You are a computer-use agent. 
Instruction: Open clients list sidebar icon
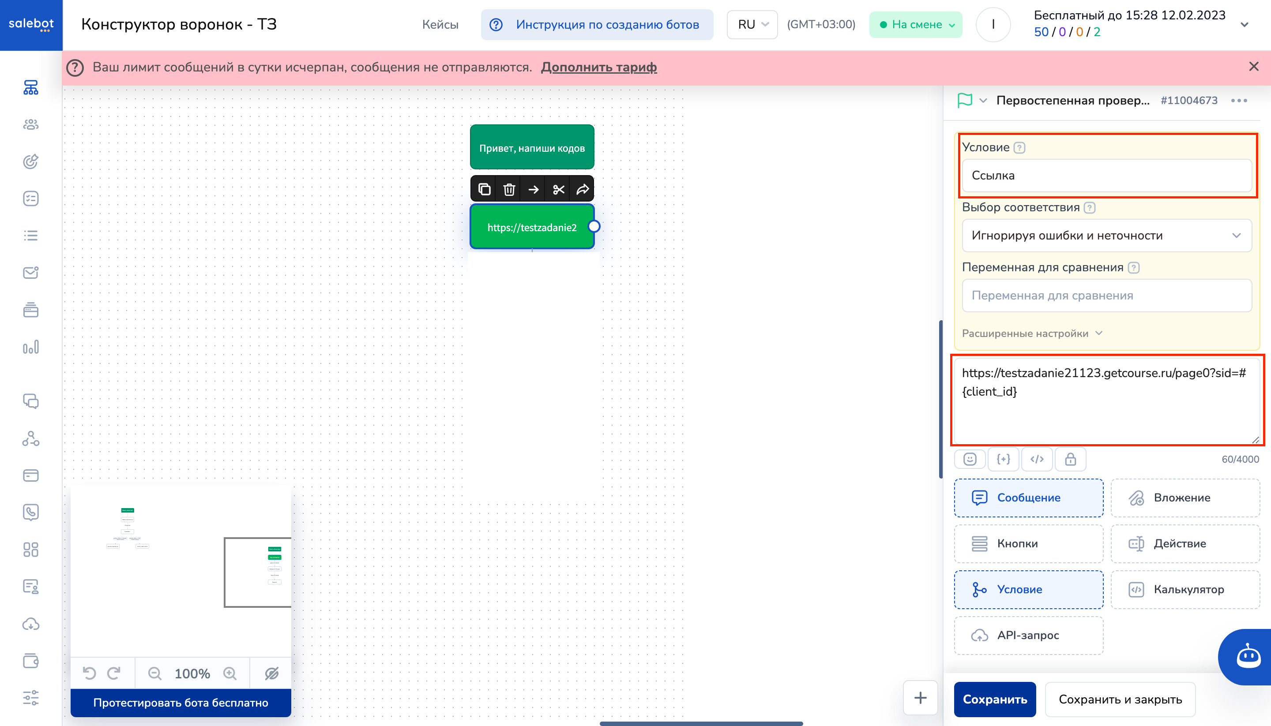tap(31, 124)
